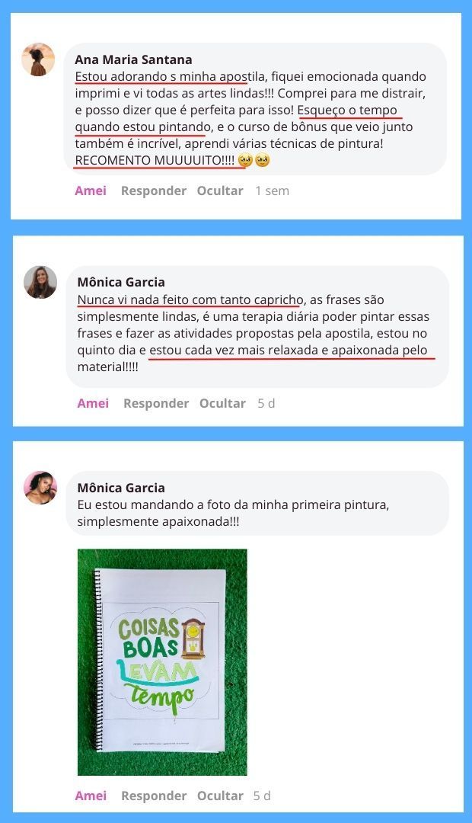
Task: Click the '5 d' timestamp below the photo
Action: (x=262, y=795)
